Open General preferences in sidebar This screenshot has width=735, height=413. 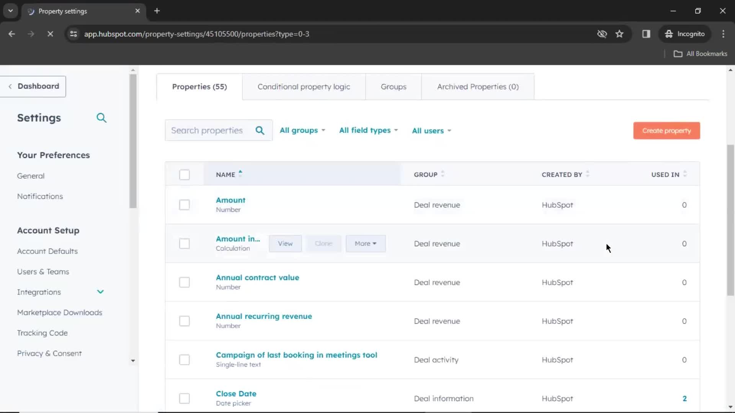click(x=31, y=176)
